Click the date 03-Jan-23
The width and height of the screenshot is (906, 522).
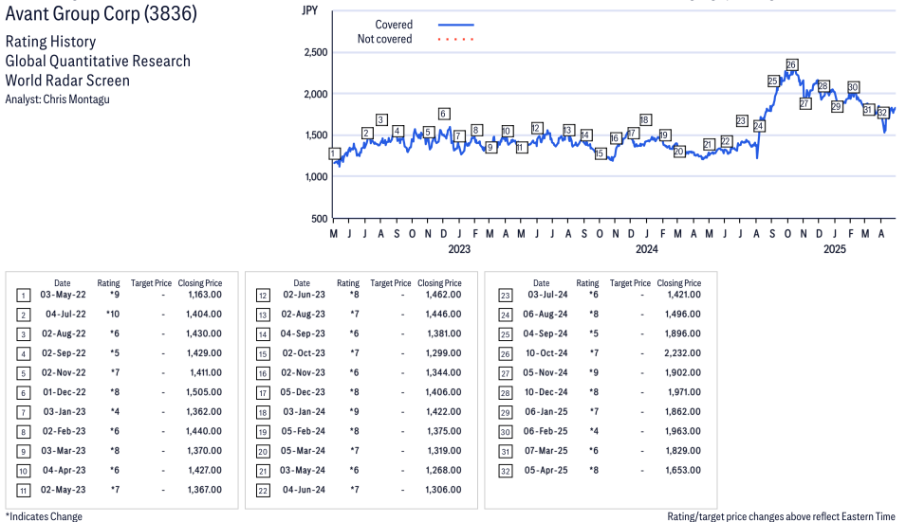tap(65, 412)
